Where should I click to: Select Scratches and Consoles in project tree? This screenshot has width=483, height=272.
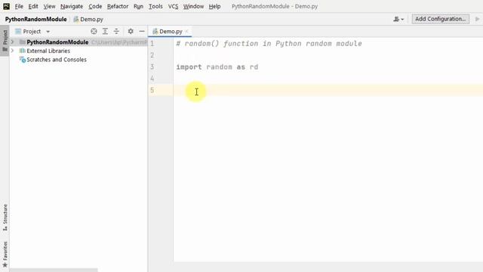(57, 60)
